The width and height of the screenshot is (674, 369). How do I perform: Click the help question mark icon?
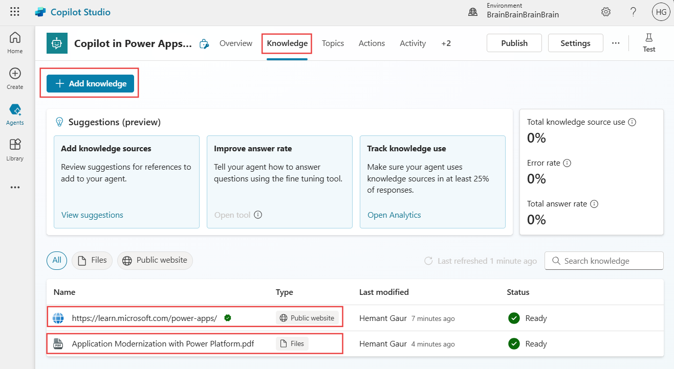633,12
